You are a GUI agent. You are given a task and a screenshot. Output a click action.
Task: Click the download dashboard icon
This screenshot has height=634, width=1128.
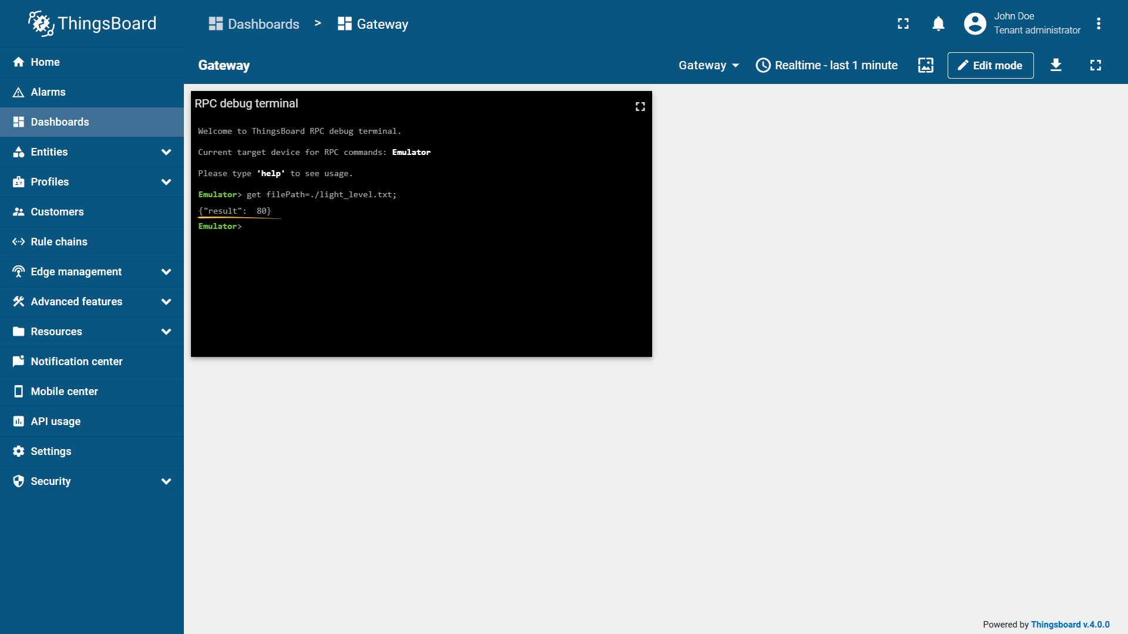tap(1056, 65)
